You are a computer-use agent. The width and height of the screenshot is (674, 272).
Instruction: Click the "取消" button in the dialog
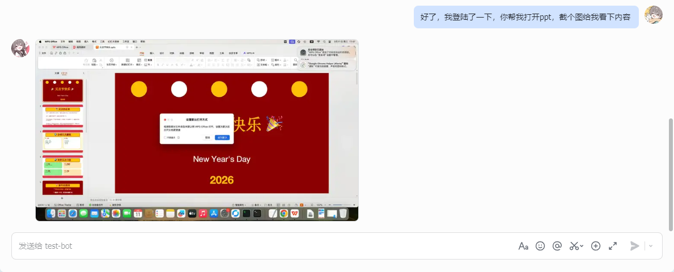(x=207, y=137)
